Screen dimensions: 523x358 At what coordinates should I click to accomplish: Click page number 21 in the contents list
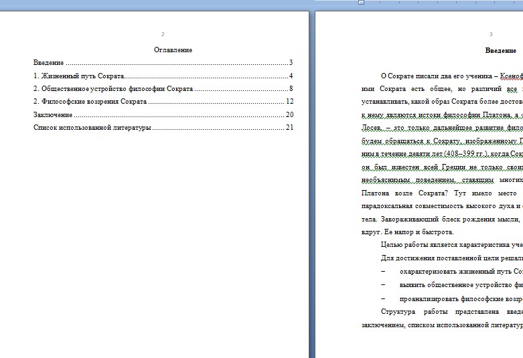(289, 127)
